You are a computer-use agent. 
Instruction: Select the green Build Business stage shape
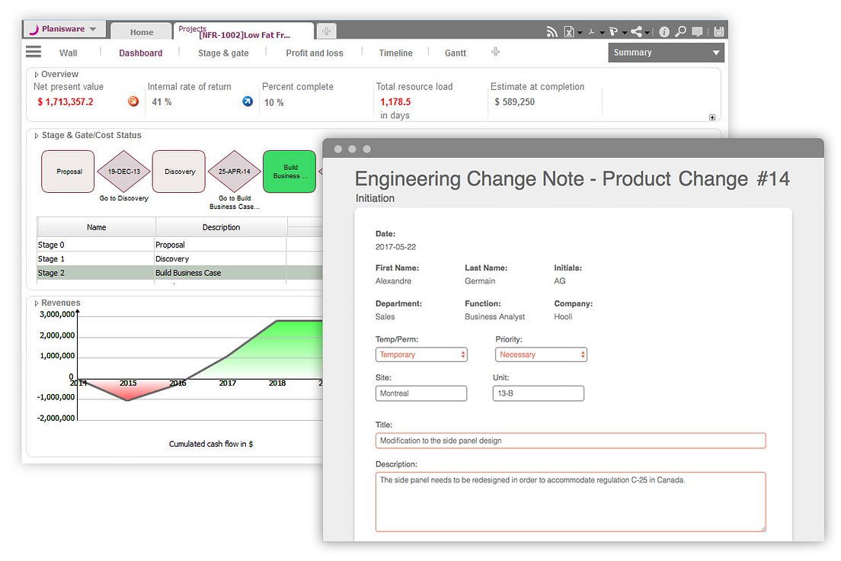pyautogui.click(x=289, y=172)
